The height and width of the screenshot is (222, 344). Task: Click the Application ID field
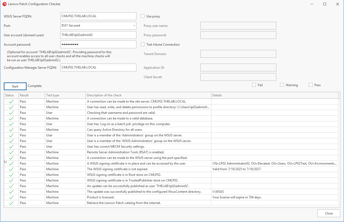pos(238,68)
